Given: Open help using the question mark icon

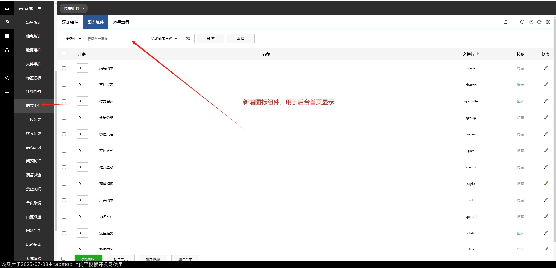Looking at the screenshot, I should [531, 22].
